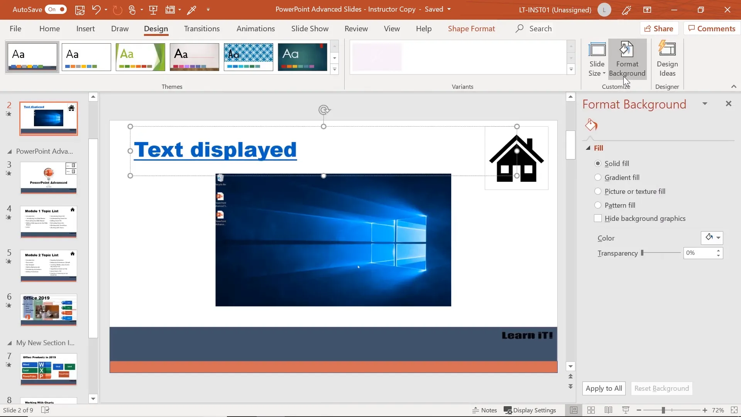Click fit slide to window icon
Screen dimensions: 741x417
point(734,410)
